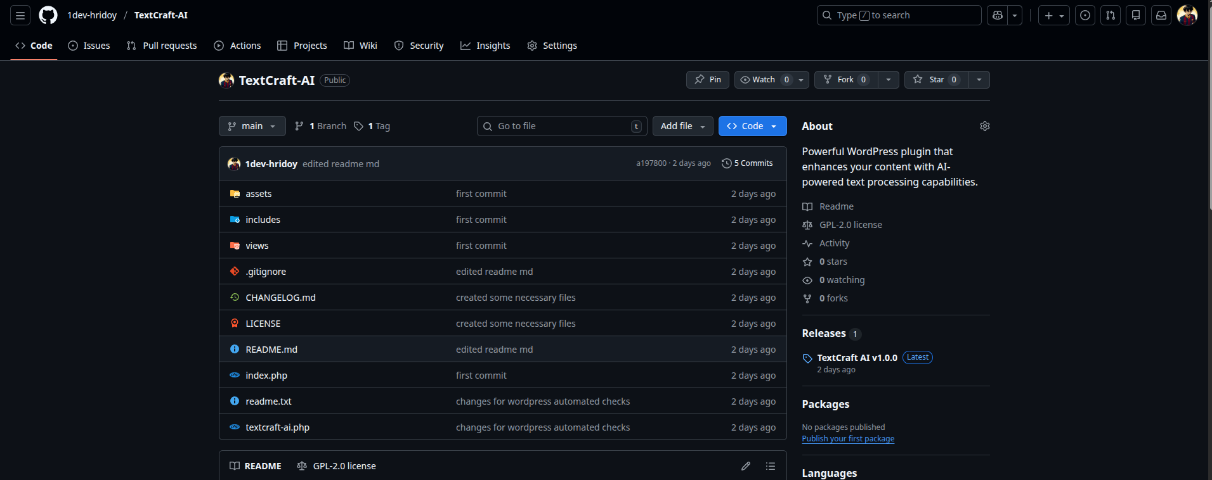Show the README outline list icon
This screenshot has width=1212, height=480.
[771, 466]
